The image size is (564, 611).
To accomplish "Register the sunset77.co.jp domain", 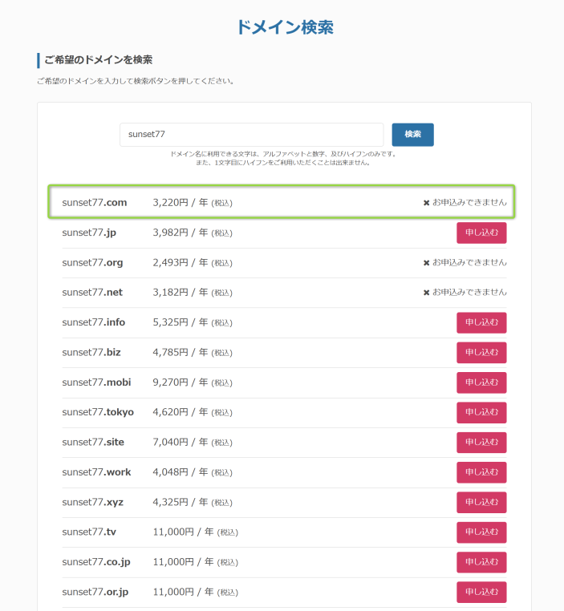I will click(481, 562).
